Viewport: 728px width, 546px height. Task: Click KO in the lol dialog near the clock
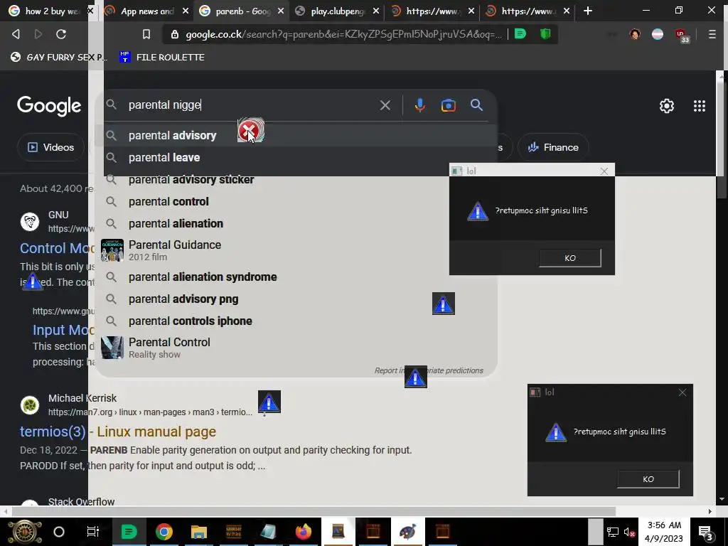tap(648, 479)
